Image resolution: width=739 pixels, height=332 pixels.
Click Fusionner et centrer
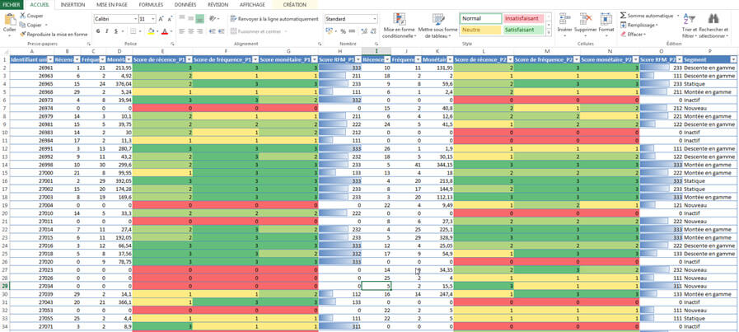point(258,31)
